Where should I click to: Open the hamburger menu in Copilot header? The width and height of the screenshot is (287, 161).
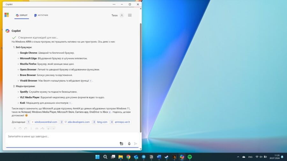point(130,15)
